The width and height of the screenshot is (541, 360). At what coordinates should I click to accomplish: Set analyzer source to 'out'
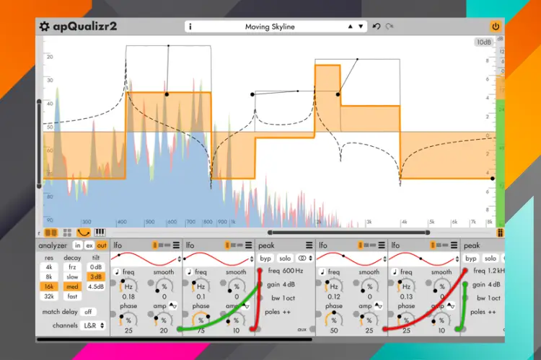(x=102, y=246)
